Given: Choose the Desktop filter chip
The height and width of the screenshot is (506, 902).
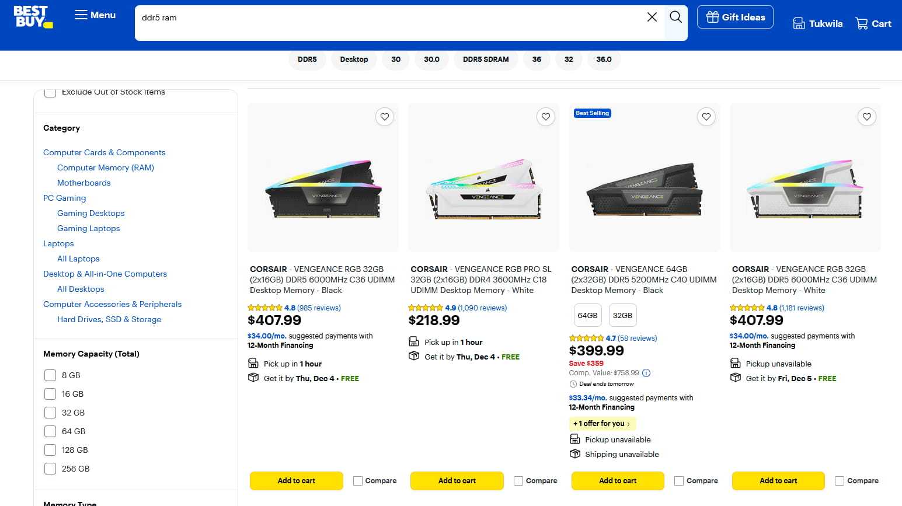Looking at the screenshot, I should click(354, 60).
